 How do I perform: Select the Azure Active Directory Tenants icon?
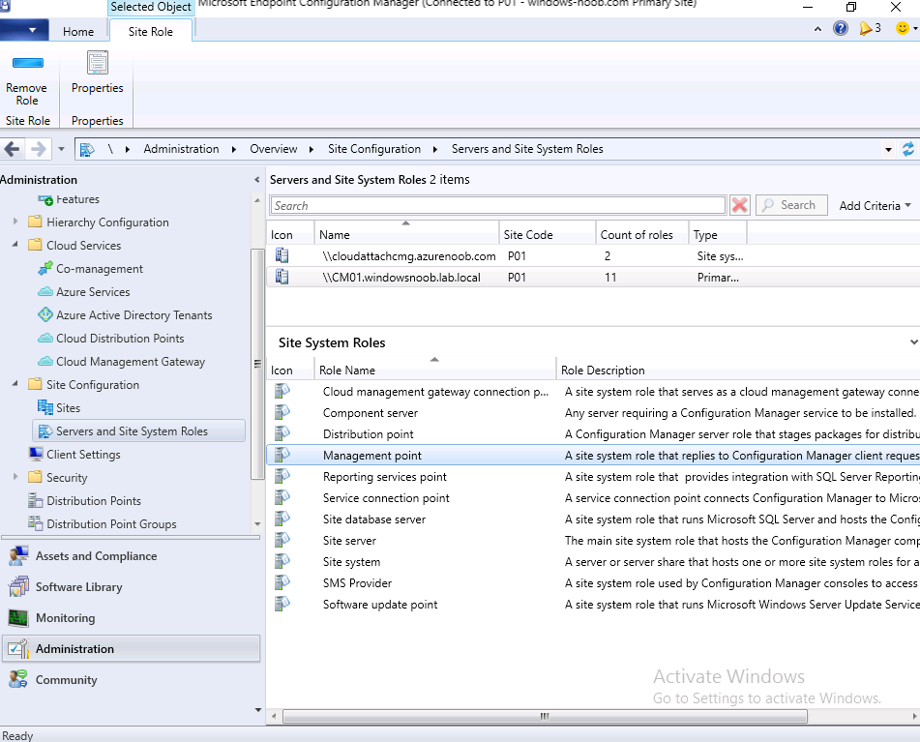tap(45, 315)
